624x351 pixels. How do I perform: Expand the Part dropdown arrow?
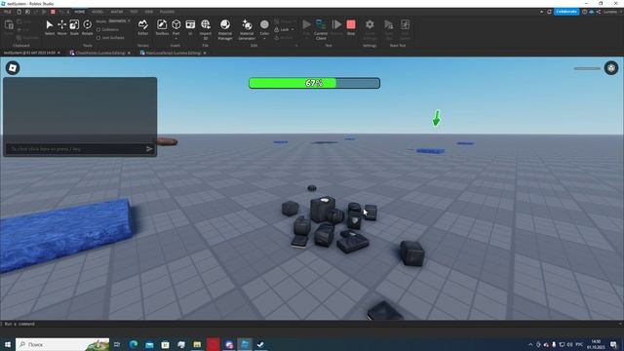tap(175, 39)
